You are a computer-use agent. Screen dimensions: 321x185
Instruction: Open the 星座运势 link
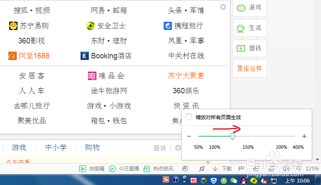[250, 68]
